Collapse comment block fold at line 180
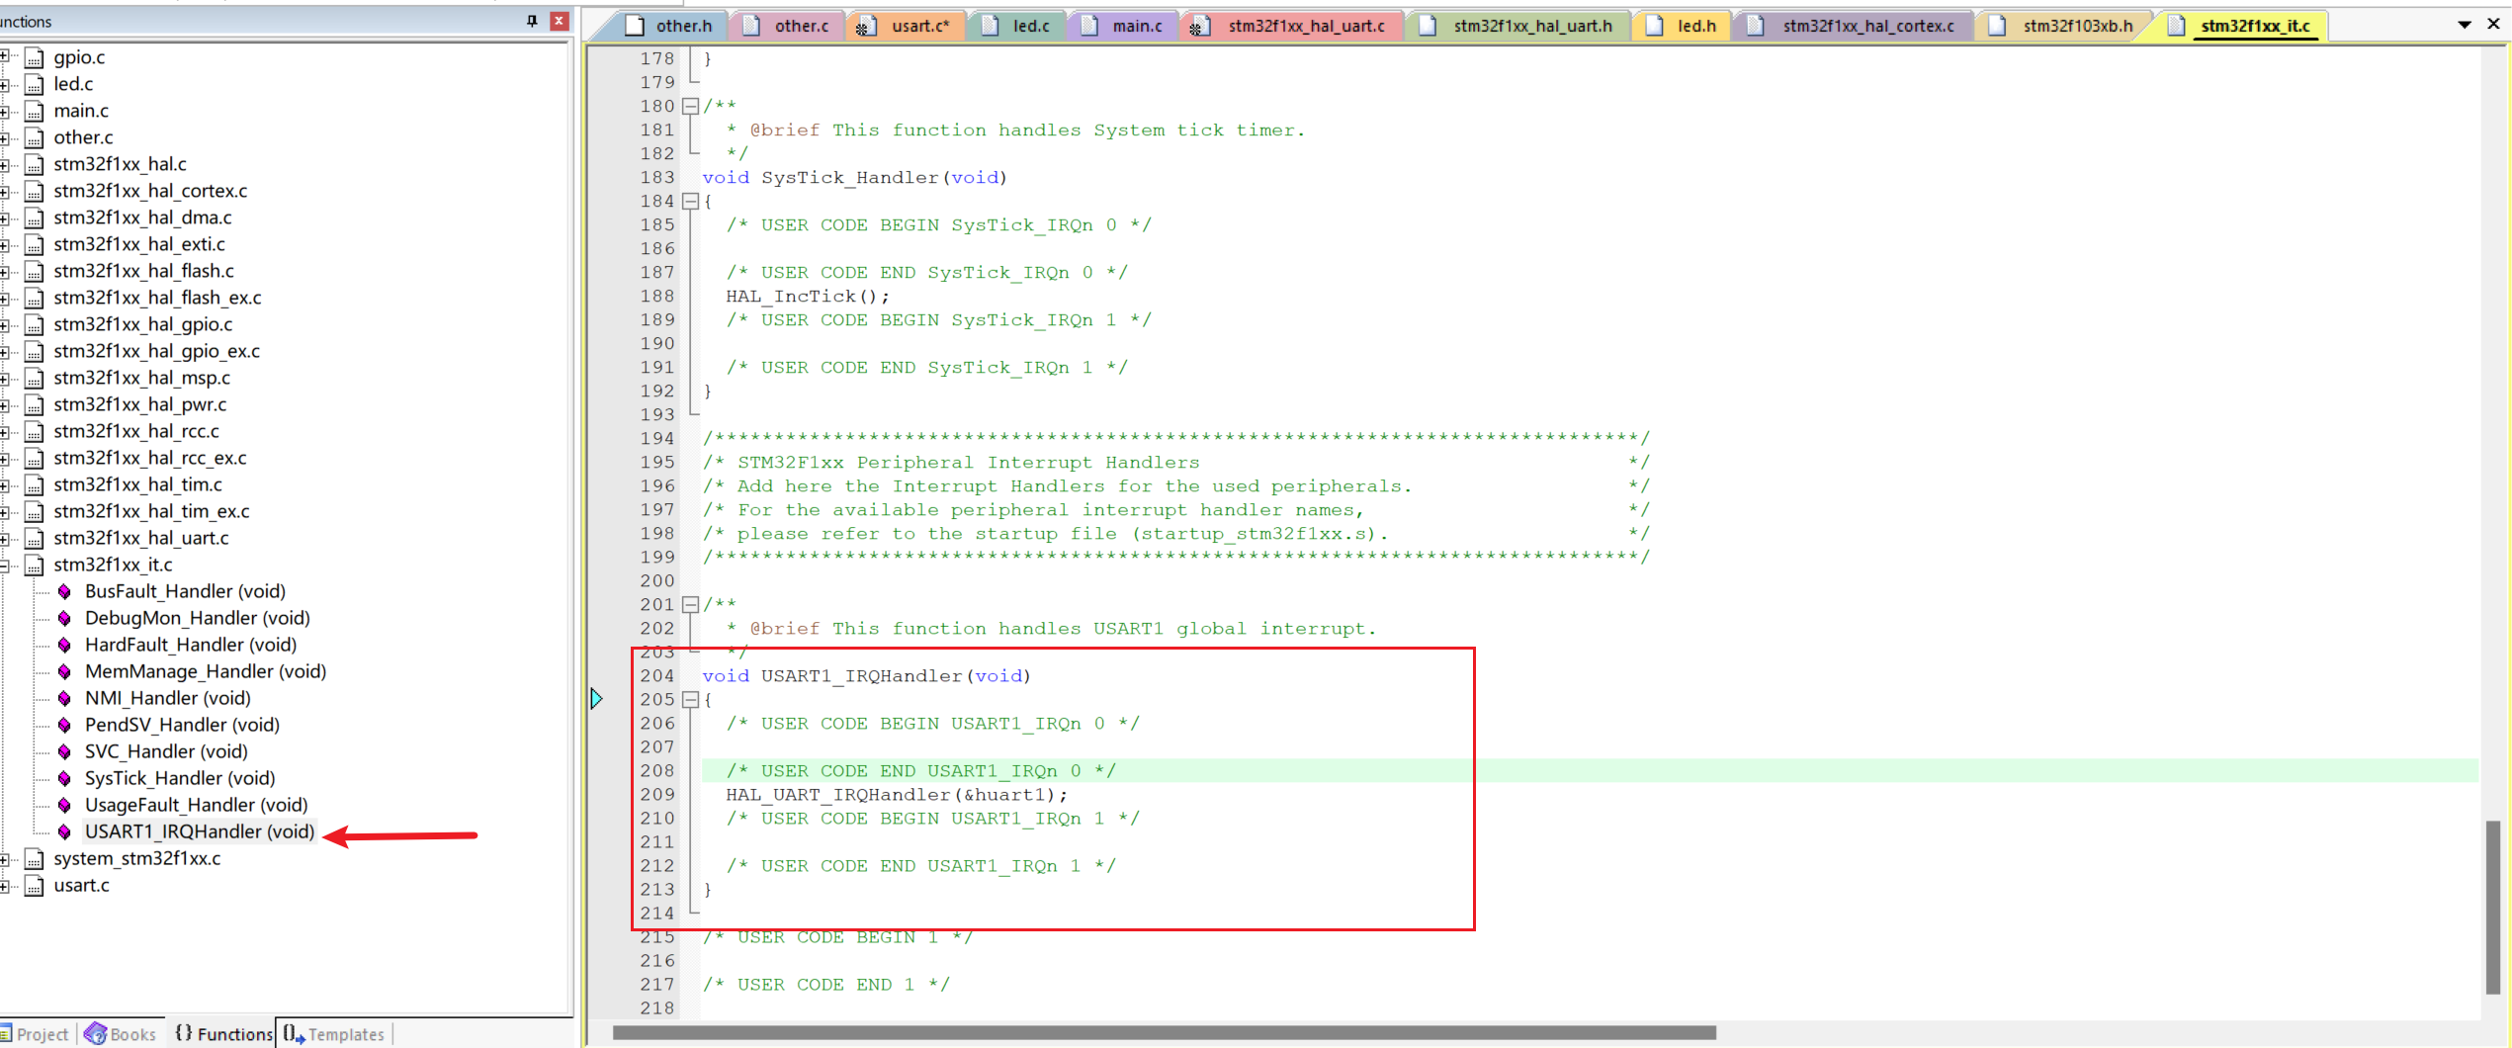 pos(691,106)
